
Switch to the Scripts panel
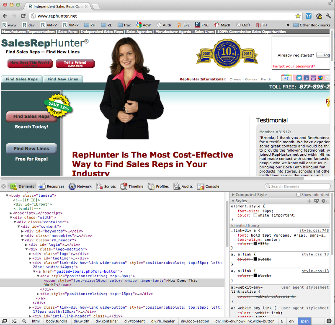pyautogui.click(x=106, y=186)
